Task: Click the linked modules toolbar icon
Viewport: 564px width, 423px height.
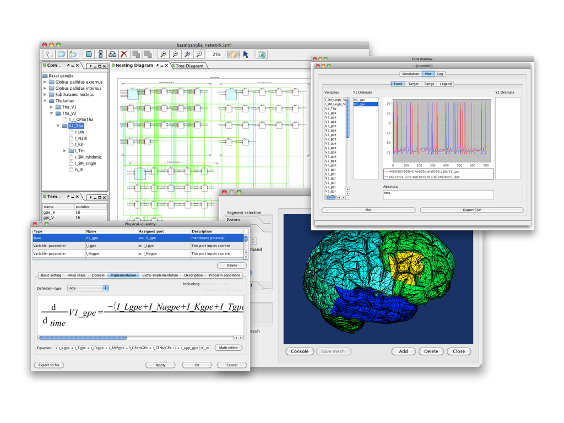Action: 112,55
